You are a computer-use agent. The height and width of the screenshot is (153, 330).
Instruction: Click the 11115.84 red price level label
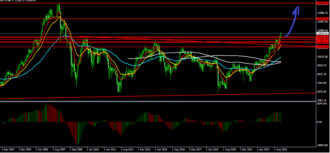tap(322, 47)
